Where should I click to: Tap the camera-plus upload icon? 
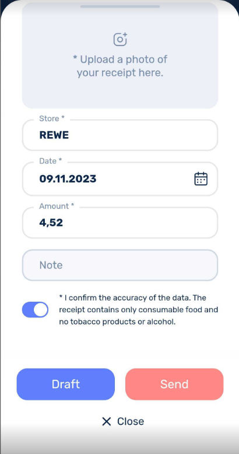pyautogui.click(x=120, y=39)
